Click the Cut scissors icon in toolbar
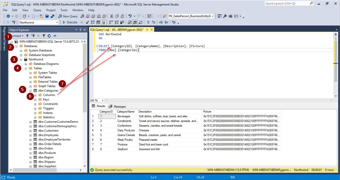This screenshot has height=180, width=340. (x=112, y=16)
